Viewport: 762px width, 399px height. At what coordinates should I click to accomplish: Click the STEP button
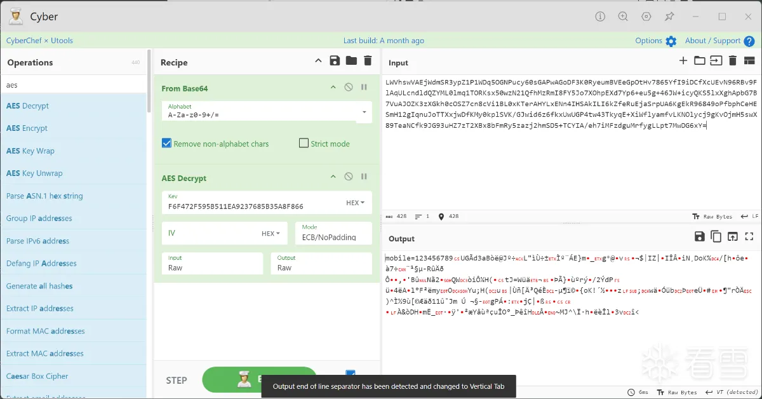coord(177,381)
